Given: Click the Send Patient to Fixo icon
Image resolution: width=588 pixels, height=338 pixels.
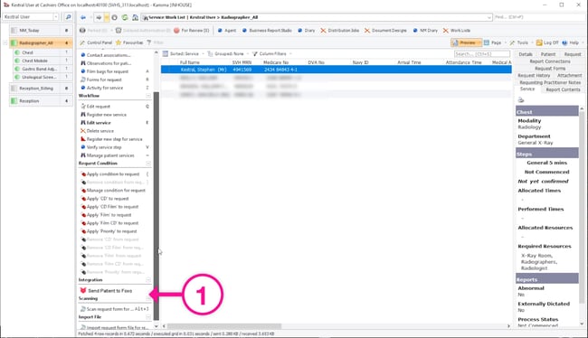Looking at the screenshot, I should (83, 290).
